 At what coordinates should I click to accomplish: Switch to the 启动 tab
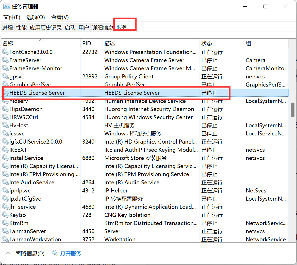coord(70,27)
